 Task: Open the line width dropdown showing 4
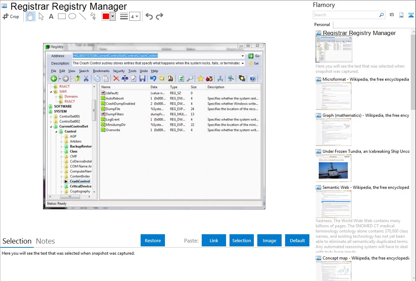[x=134, y=16]
